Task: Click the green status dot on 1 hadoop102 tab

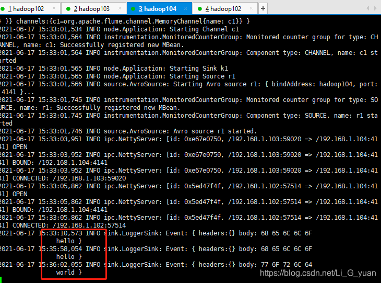Action: pos(3,9)
